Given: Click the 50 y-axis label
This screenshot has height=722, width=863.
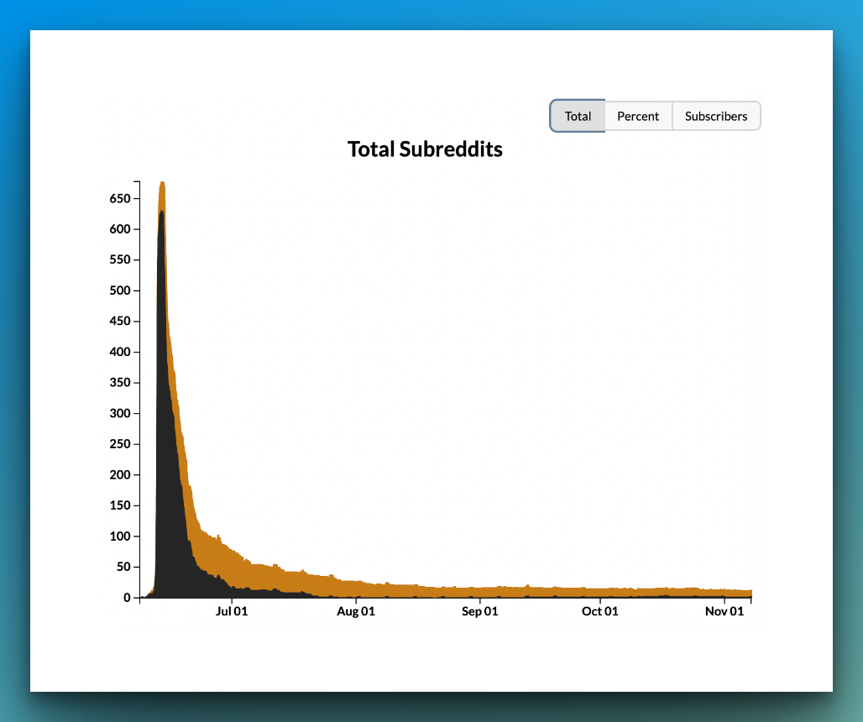Looking at the screenshot, I should click(x=123, y=567).
